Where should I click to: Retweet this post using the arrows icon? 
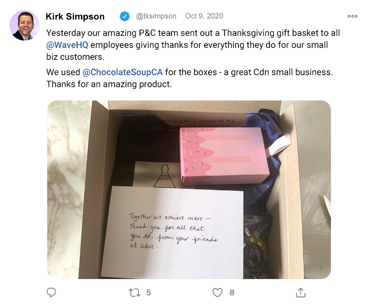click(134, 293)
